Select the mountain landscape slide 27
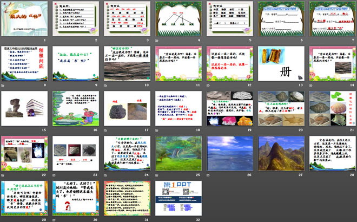This screenshot has width=357, height=222. pos(280,153)
